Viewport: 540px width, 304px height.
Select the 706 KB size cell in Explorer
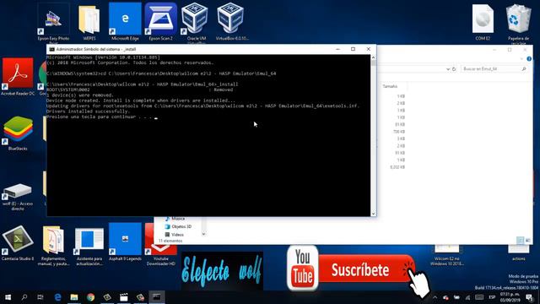click(x=399, y=132)
